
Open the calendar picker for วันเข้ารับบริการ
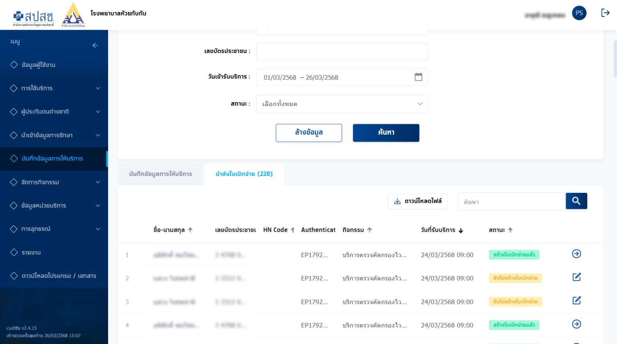pyautogui.click(x=418, y=77)
